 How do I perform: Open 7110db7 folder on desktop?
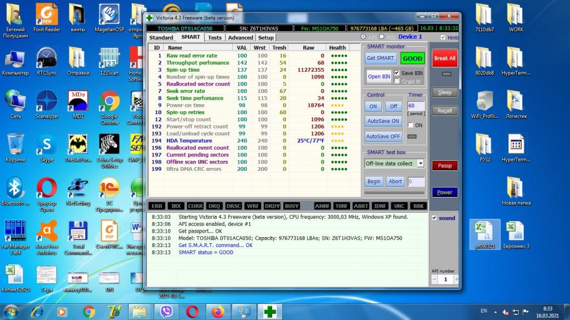click(485, 18)
